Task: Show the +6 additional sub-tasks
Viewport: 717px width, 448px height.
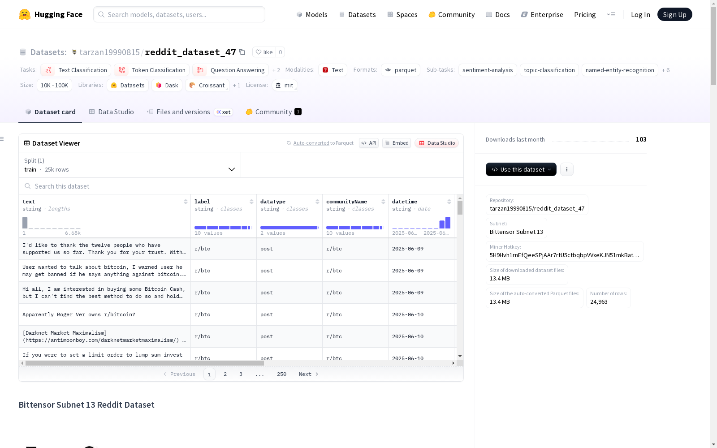Action: pos(666,70)
